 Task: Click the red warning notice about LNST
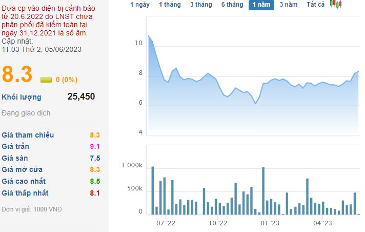(x=48, y=21)
